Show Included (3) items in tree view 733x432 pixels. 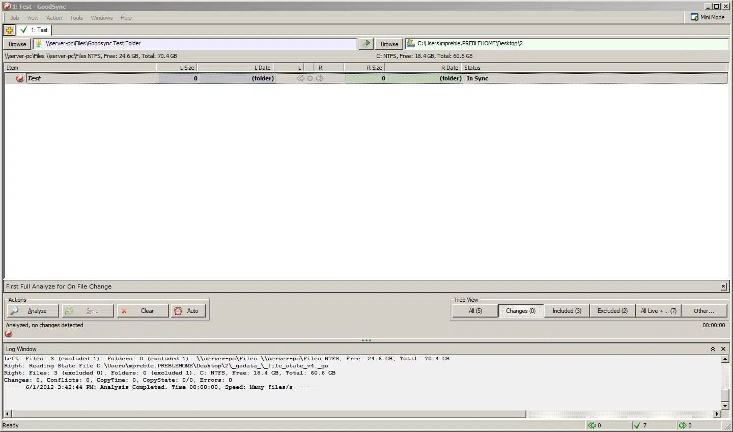coord(567,311)
